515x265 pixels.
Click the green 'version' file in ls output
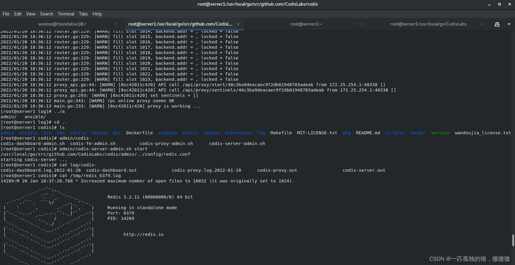tap(440, 133)
